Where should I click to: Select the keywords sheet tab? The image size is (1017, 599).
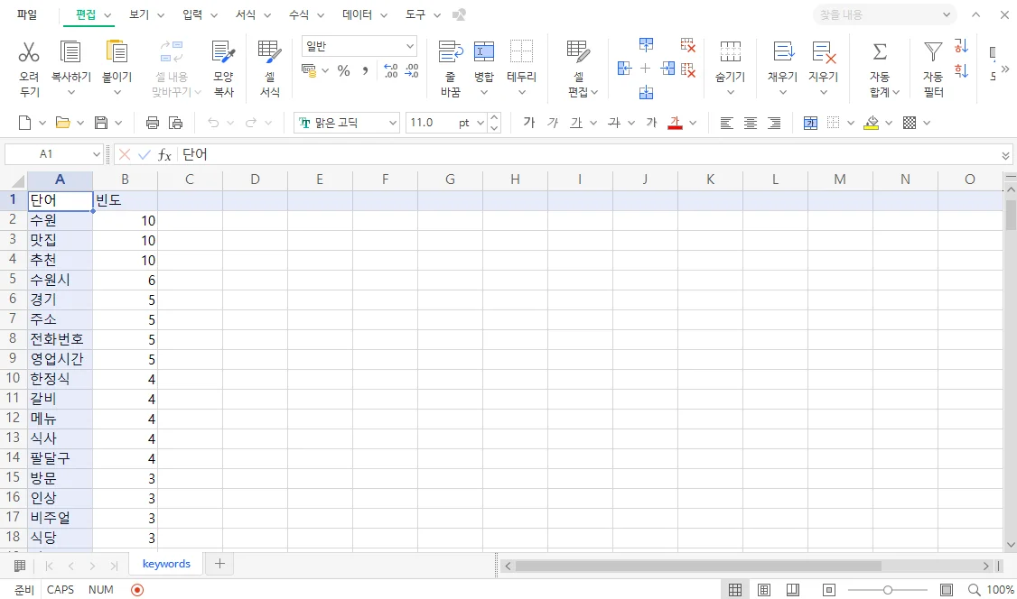pos(166,564)
